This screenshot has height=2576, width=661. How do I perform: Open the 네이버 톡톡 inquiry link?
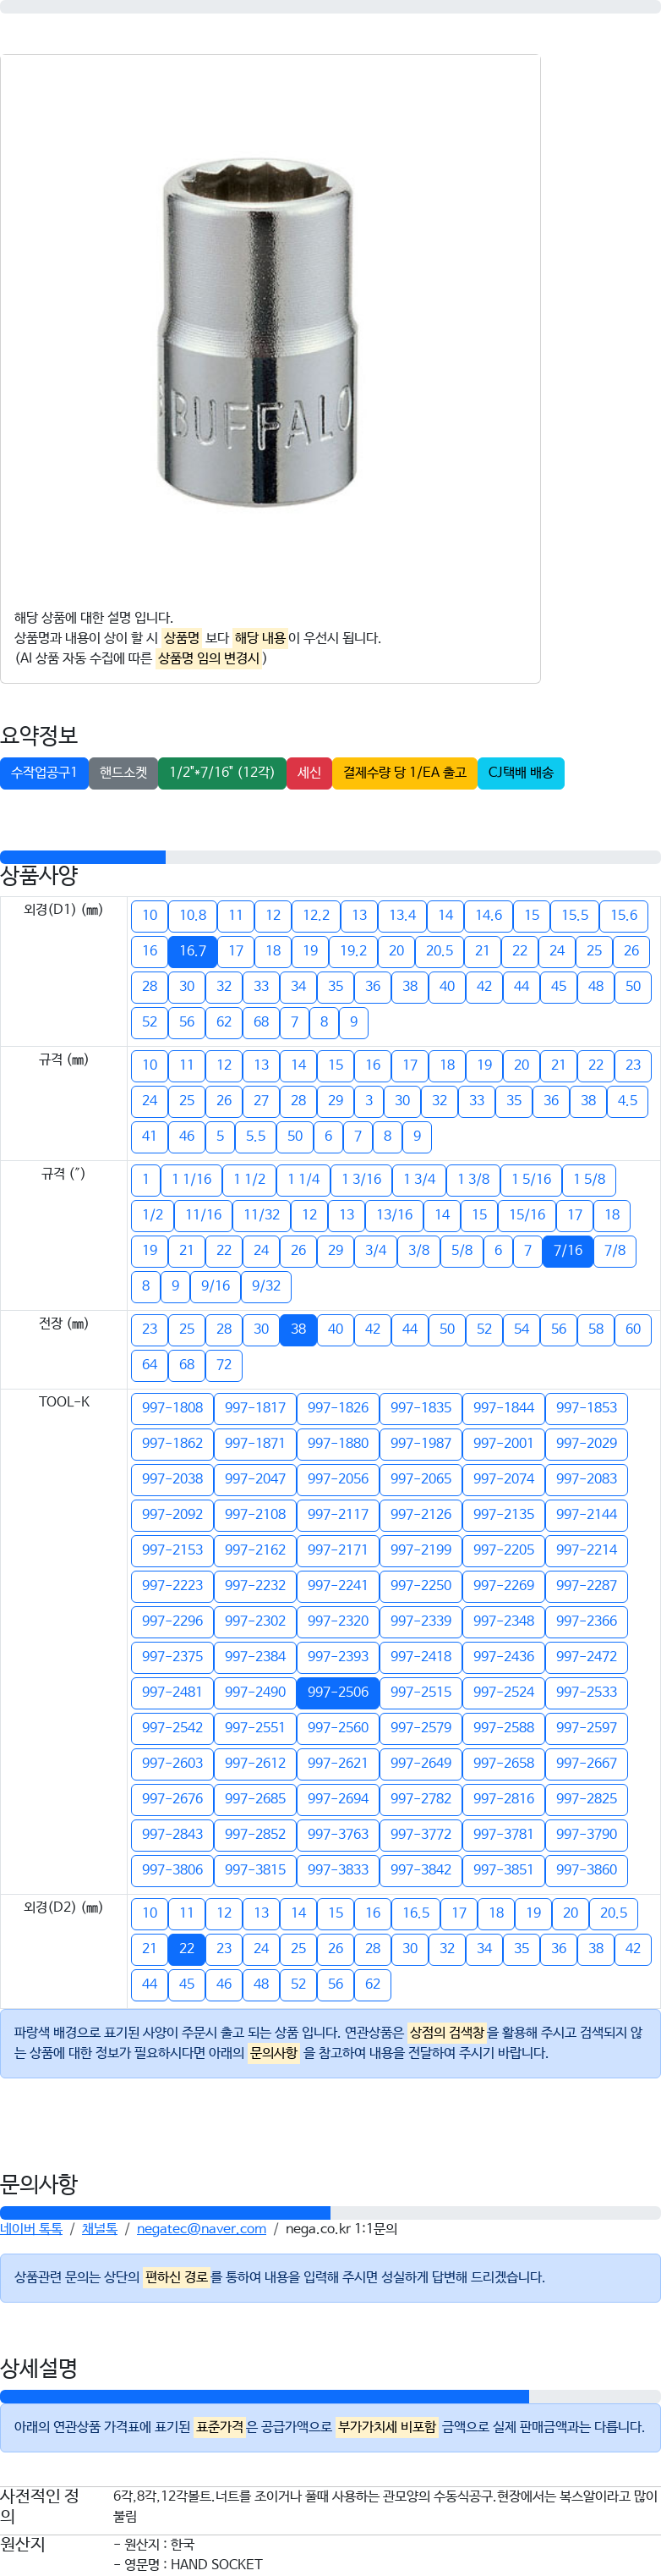click(31, 2229)
